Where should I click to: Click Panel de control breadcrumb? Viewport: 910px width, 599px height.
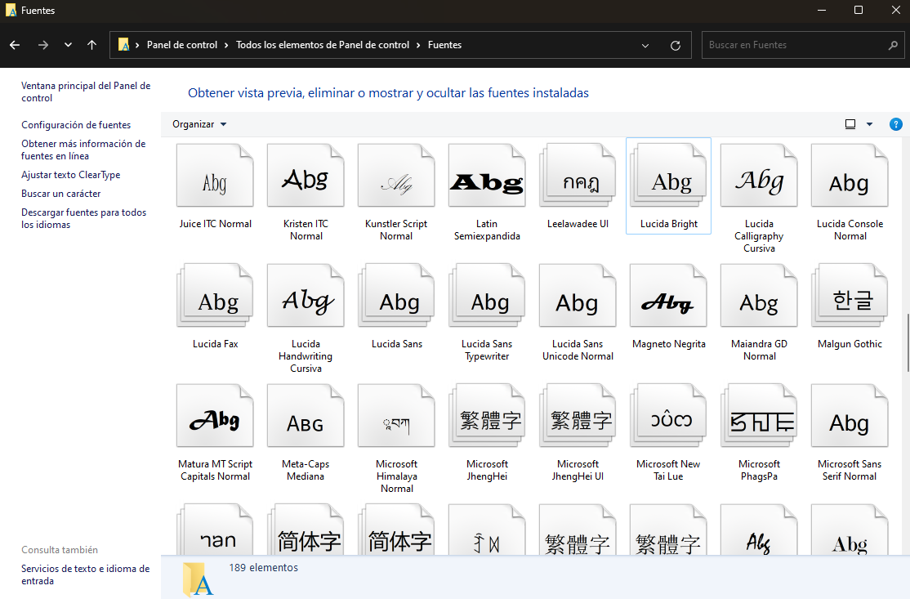coord(181,45)
